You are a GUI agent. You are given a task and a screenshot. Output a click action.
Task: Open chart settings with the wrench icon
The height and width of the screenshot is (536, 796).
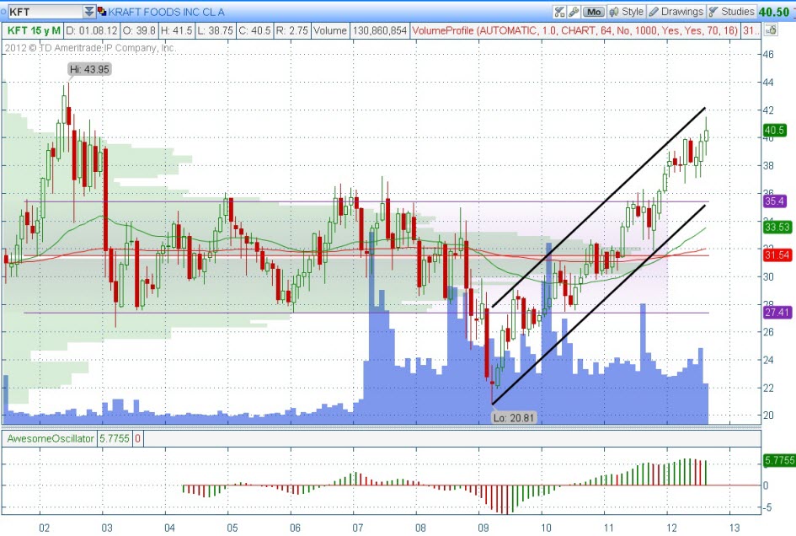[x=574, y=12]
